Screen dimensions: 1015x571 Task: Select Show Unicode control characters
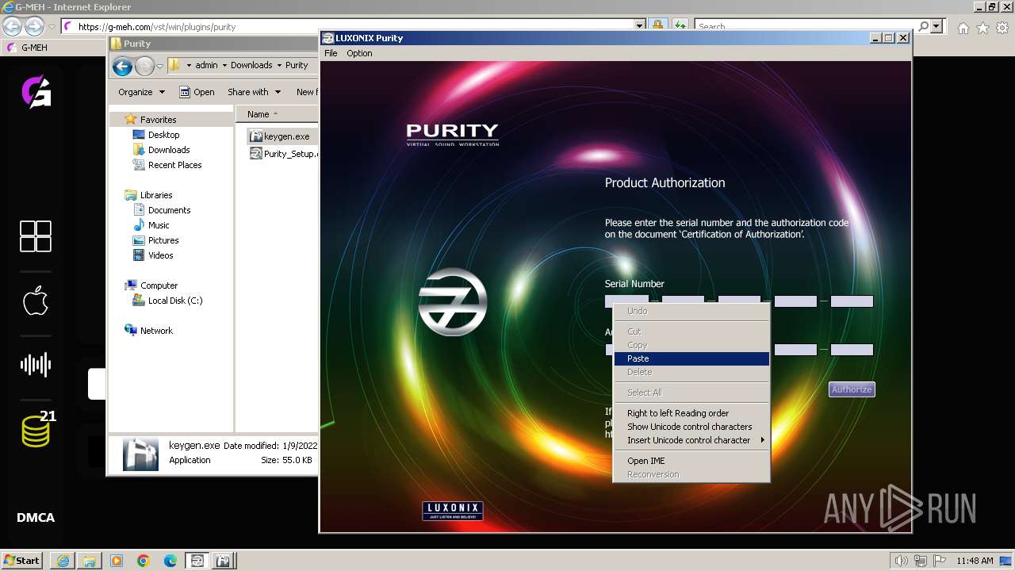pyautogui.click(x=691, y=427)
